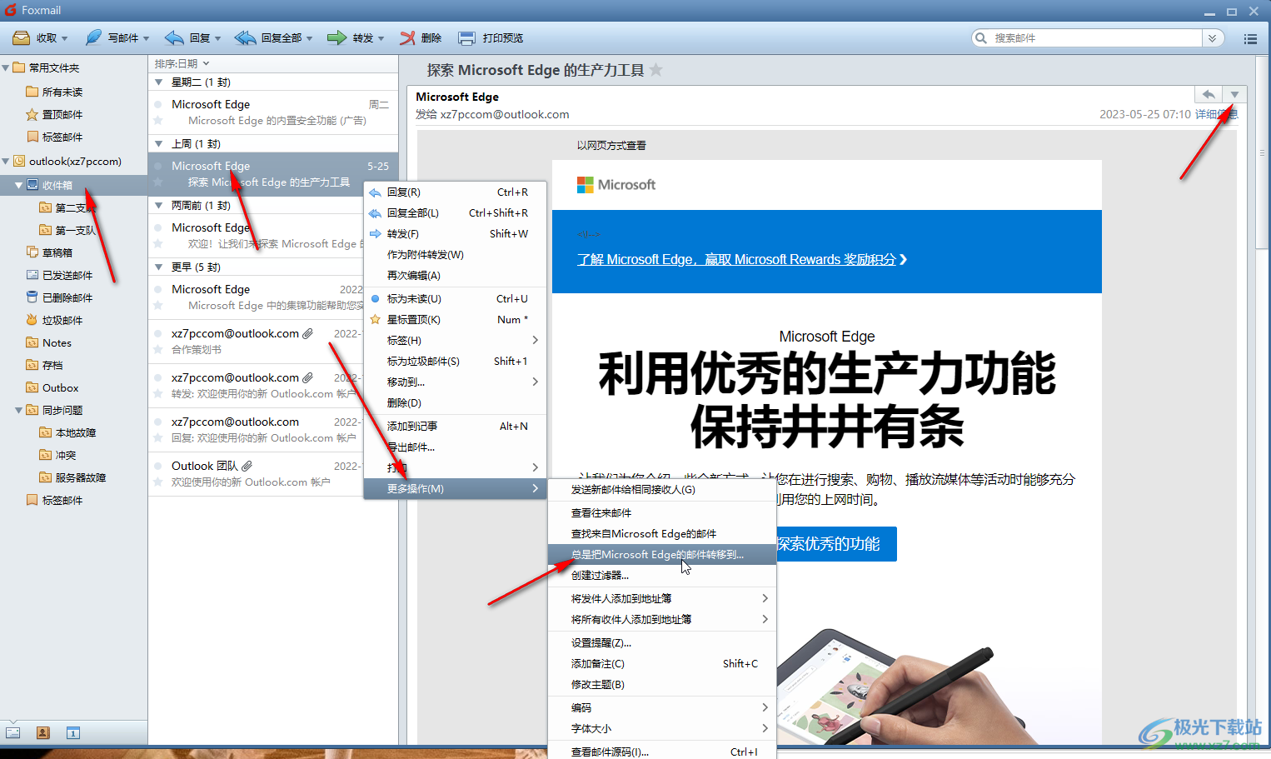Toggle star on 转发: 欢迎使用 email
Screen dimensions: 1271x759
[157, 394]
